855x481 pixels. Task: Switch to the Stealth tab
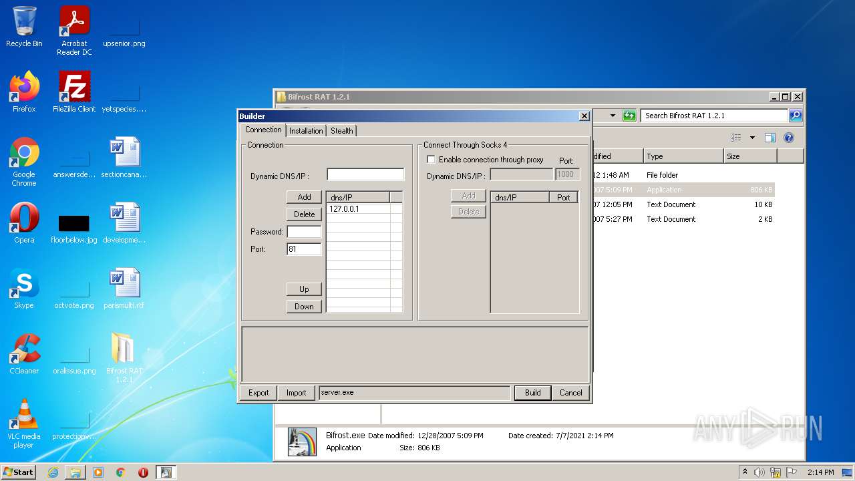341,131
